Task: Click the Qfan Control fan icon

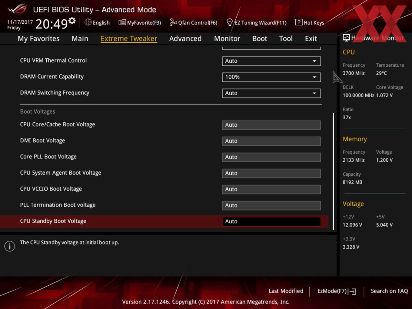Action: [x=173, y=22]
